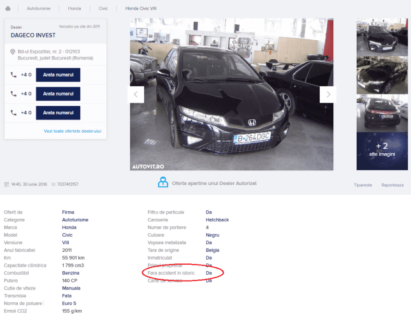Image resolution: width=411 pixels, height=324 pixels.
Task: Click the Manuala gearbox value
Action: coord(71,288)
